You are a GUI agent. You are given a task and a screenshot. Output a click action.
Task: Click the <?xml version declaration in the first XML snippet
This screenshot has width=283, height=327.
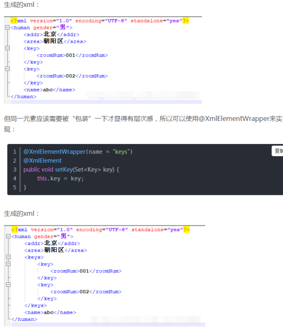(100, 21)
